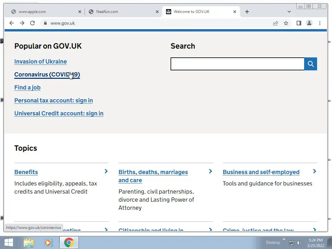
Task: Go back using the browser back arrow
Action: 12,23
